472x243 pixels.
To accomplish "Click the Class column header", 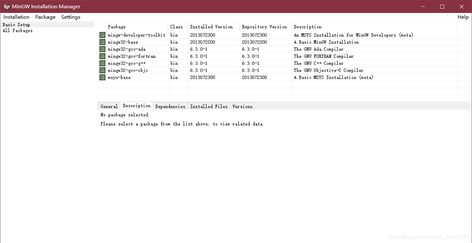I will [178, 27].
